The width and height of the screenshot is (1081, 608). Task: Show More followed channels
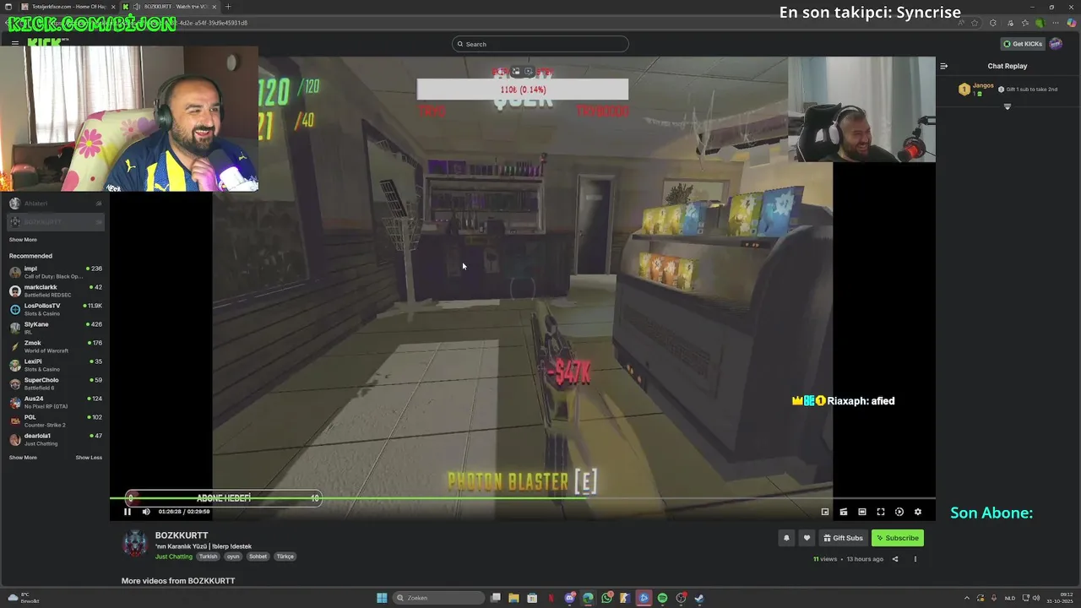tap(23, 240)
